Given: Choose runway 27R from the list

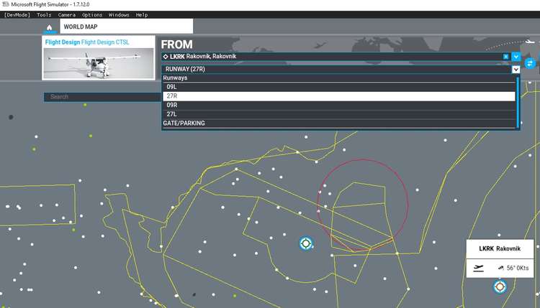Looking at the screenshot, I should click(x=339, y=96).
